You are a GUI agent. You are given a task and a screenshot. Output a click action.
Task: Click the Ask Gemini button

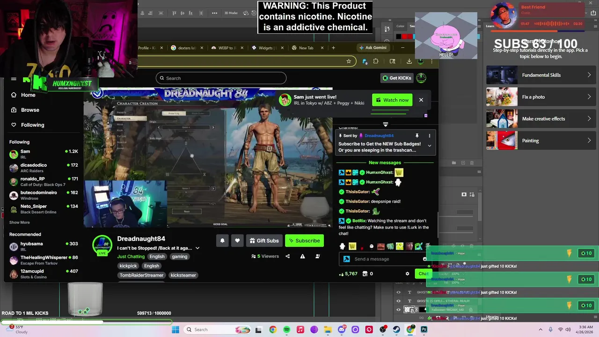[x=373, y=48]
